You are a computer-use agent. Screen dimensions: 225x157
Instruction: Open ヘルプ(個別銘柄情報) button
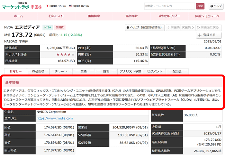pyautogui.click(x=144, y=27)
